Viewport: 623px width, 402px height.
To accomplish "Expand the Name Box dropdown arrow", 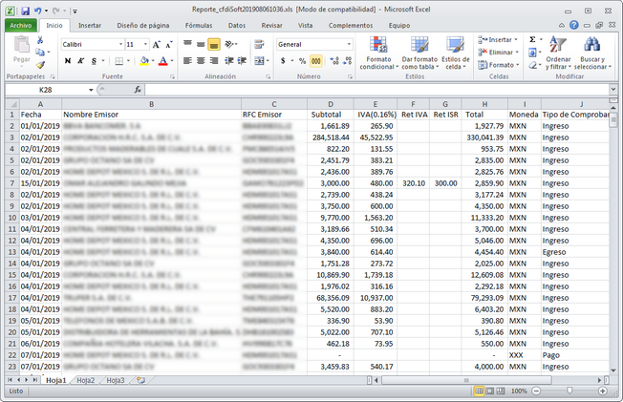I will (91, 90).
